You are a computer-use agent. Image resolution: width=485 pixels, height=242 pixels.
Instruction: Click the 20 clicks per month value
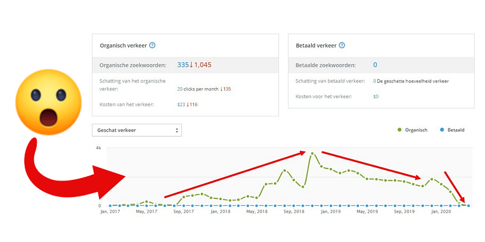tap(197, 89)
